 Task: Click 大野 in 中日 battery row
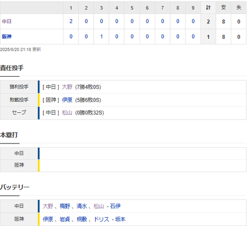click(48, 206)
